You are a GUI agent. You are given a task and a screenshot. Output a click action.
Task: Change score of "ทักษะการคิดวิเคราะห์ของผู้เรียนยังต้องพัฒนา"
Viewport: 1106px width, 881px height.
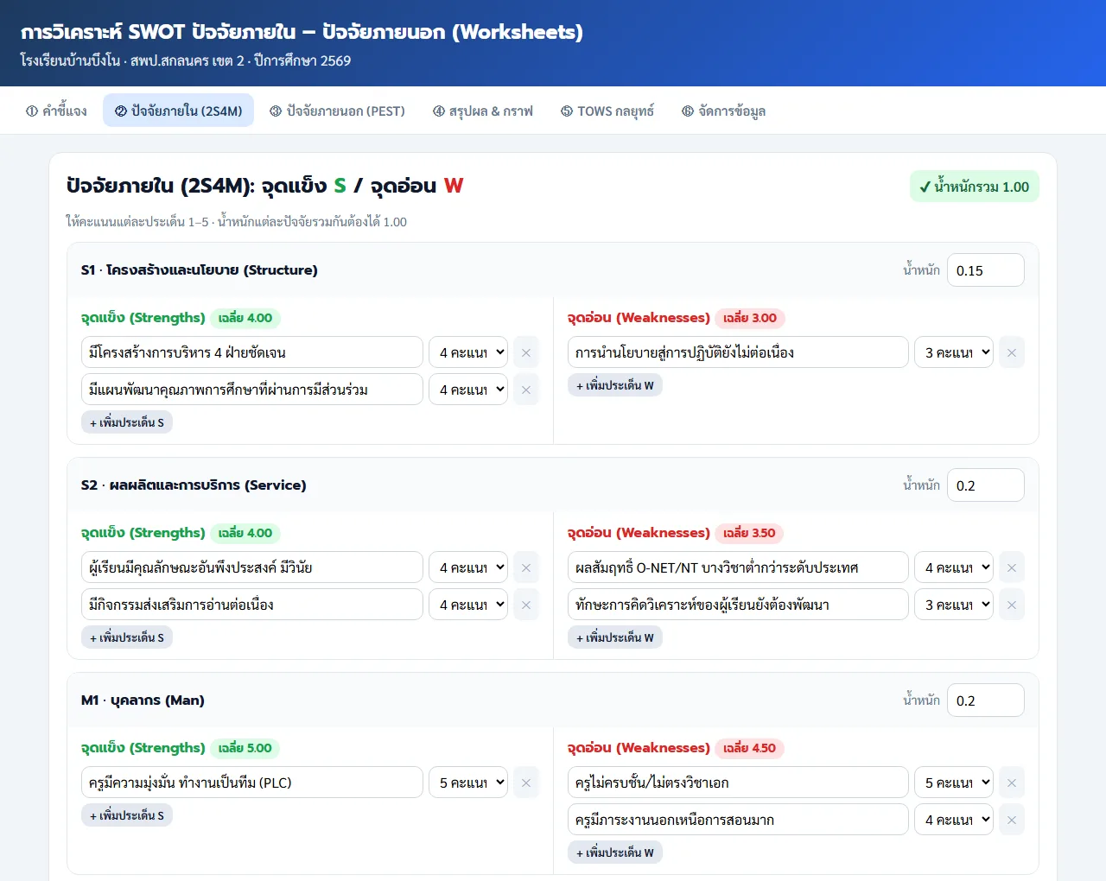954,605
